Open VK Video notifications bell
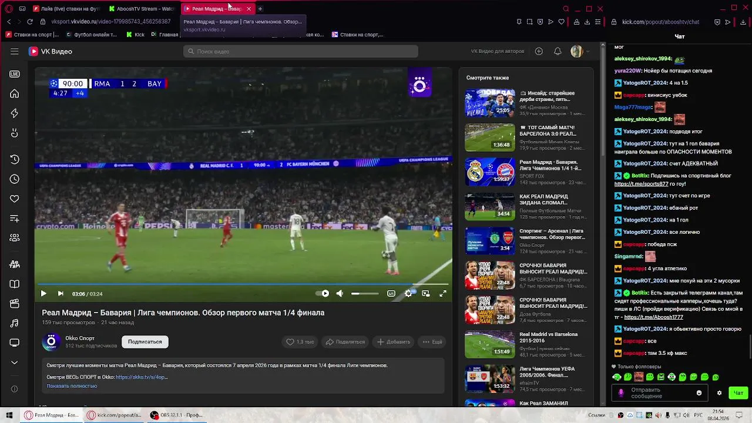This screenshot has width=752, height=423. pos(558,51)
